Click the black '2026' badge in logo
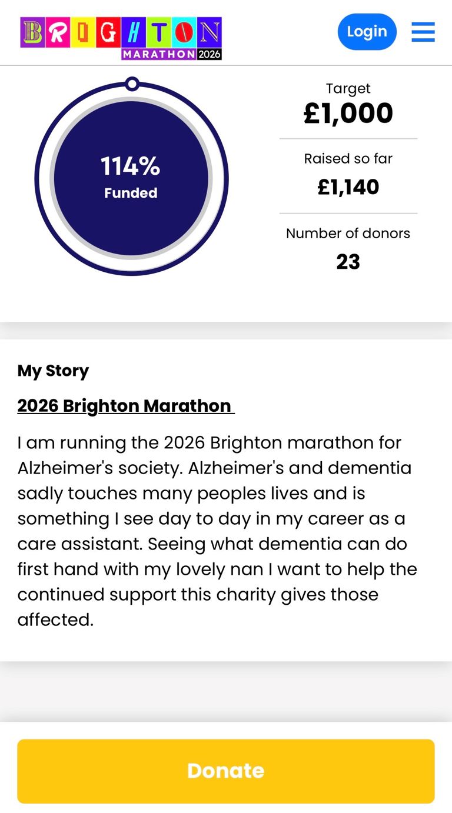The height and width of the screenshot is (813, 452). coord(210,54)
